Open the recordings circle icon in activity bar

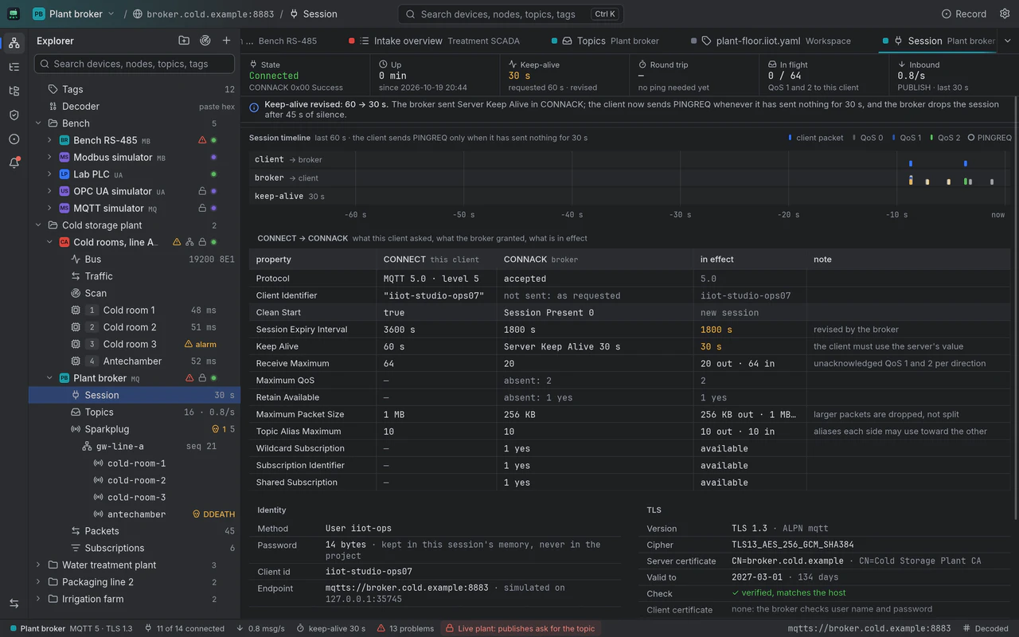(14, 139)
